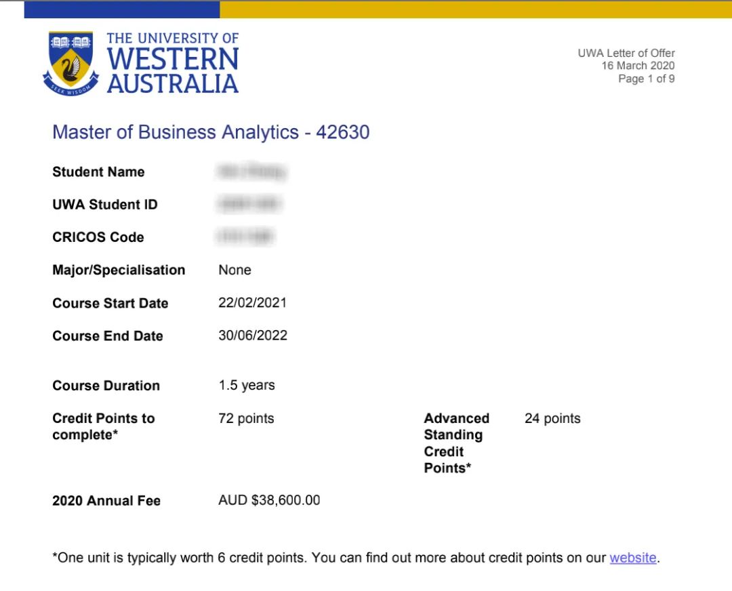Click the UWA swan crest logo
732x591 pixels.
(x=70, y=63)
